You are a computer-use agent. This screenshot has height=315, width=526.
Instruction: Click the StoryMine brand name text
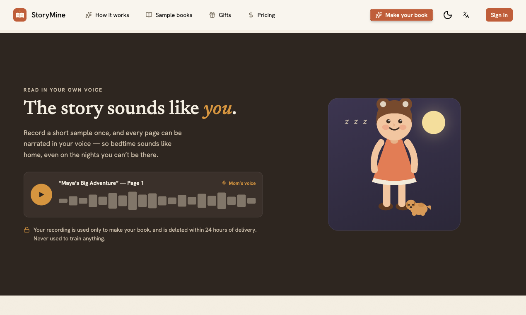48,15
